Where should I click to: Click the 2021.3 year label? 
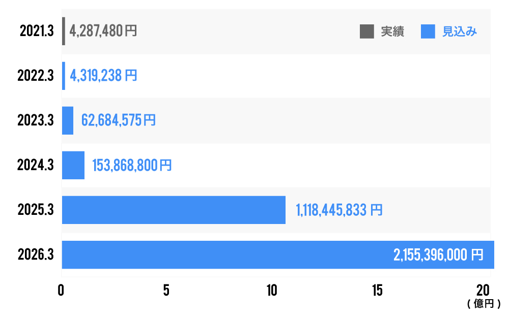[37, 31]
